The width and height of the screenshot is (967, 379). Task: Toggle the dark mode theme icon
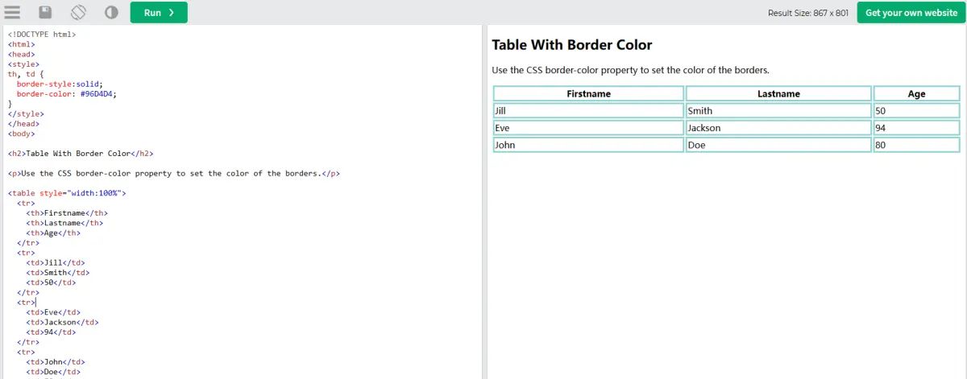click(x=111, y=12)
